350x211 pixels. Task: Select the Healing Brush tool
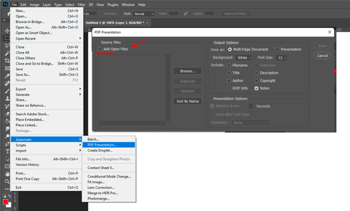pyautogui.click(x=7, y=83)
